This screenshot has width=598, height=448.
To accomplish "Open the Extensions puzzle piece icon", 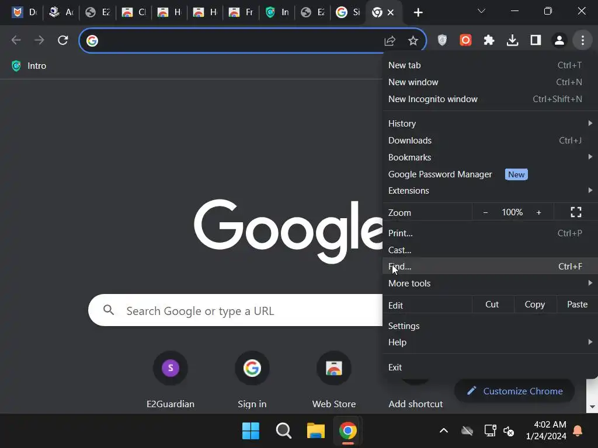I will pos(489,40).
